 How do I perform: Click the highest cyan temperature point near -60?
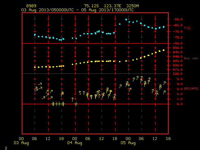coord(126,19)
